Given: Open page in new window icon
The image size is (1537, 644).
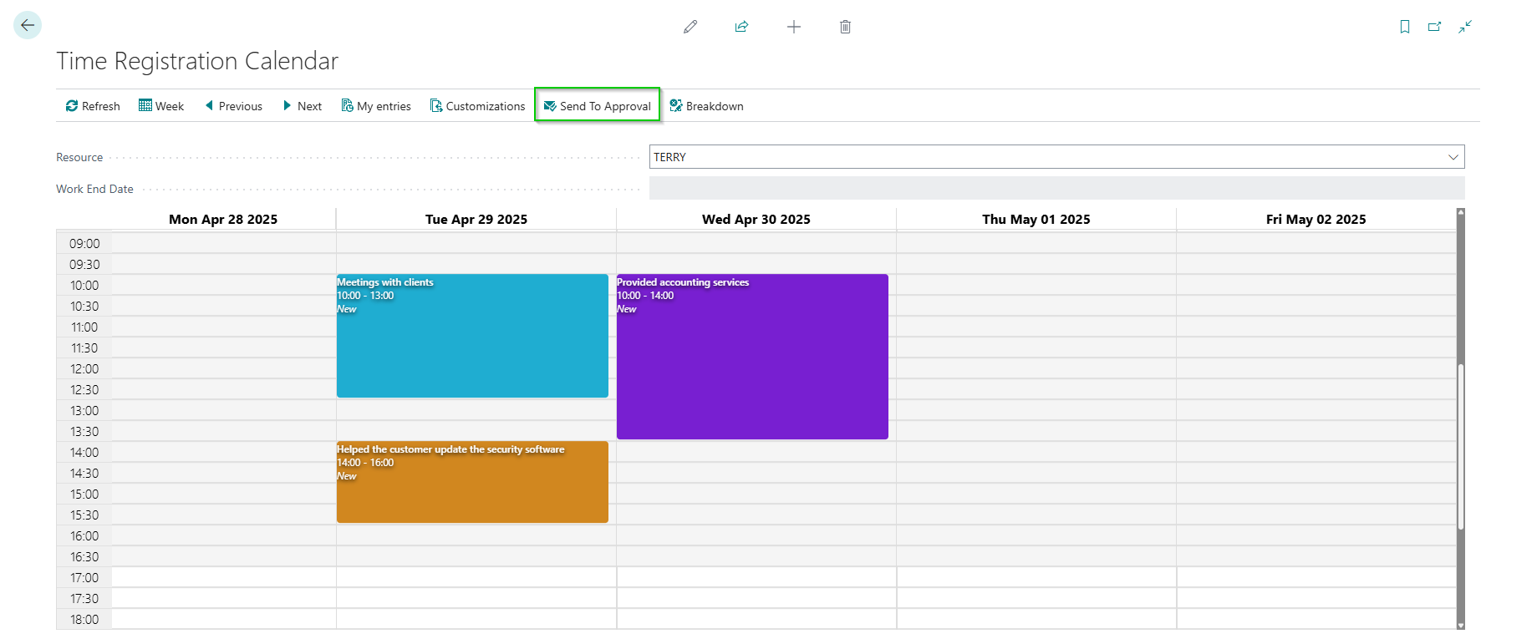Looking at the screenshot, I should pyautogui.click(x=1435, y=27).
